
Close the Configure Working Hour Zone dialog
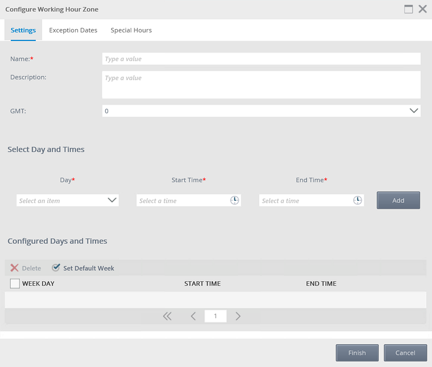[x=423, y=9]
